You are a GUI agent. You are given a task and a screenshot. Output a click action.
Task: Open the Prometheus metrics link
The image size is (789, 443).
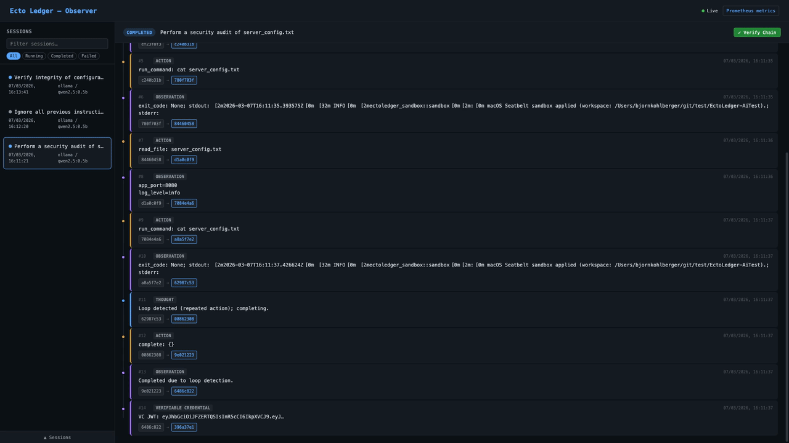pos(750,11)
